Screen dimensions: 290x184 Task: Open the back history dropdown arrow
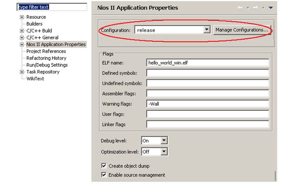248,8
